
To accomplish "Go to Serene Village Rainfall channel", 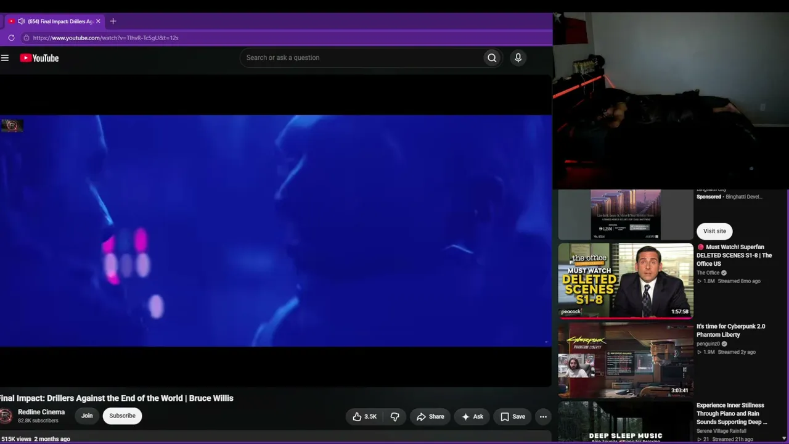I will click(721, 431).
